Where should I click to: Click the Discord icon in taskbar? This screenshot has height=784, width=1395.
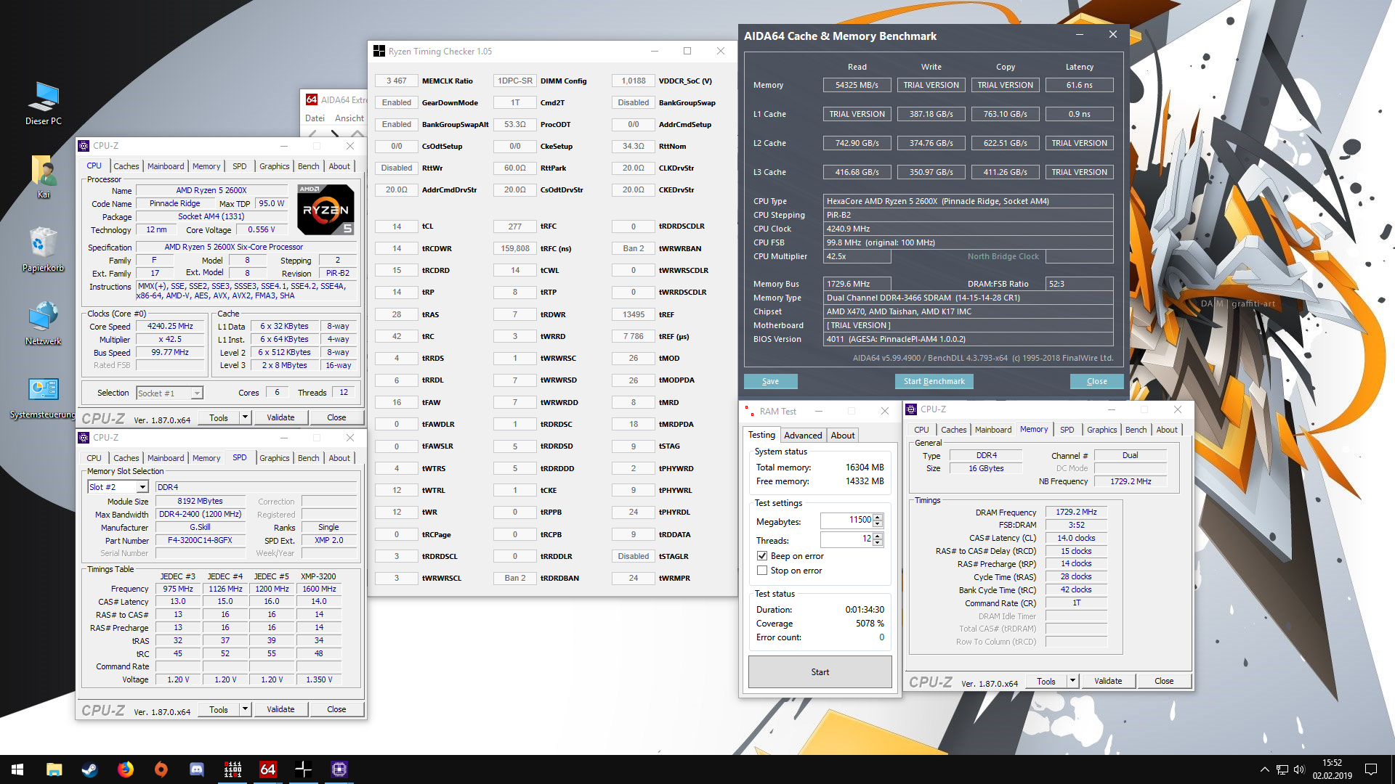[x=197, y=769]
